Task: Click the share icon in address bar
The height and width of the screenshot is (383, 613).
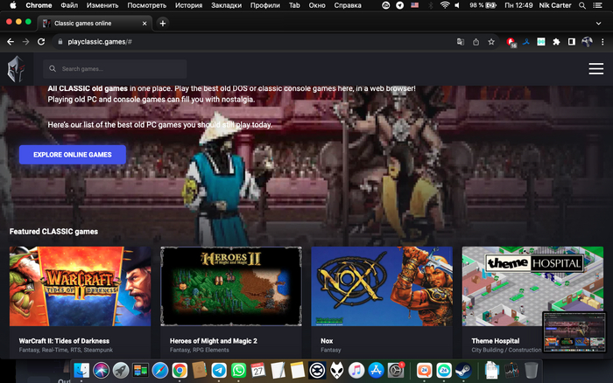Action: tap(476, 41)
